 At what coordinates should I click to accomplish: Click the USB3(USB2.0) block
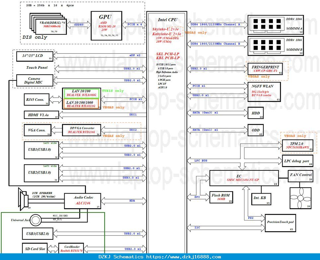37,234
